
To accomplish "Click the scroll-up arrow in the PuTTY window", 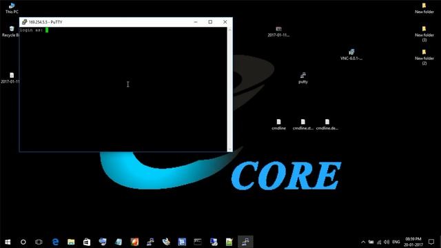I will pos(229,30).
